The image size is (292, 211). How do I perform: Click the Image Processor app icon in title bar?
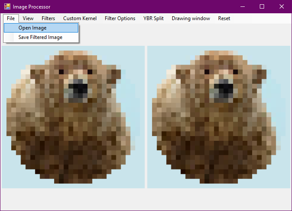pos(7,7)
